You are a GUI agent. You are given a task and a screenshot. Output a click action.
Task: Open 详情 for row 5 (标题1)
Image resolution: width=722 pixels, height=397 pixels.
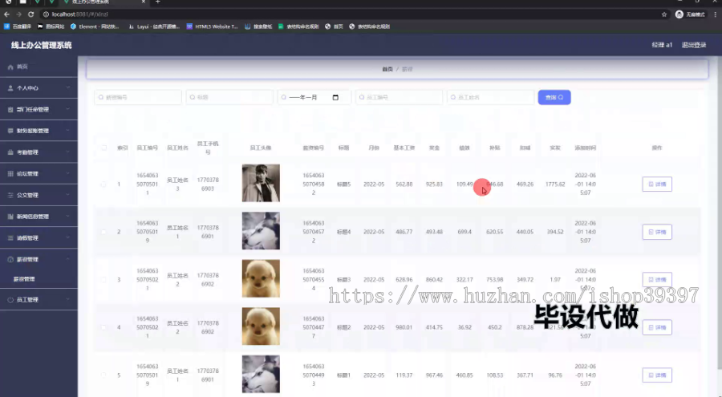point(657,375)
